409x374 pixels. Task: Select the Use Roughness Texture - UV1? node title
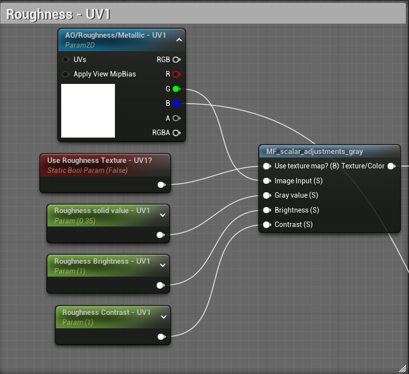100,160
